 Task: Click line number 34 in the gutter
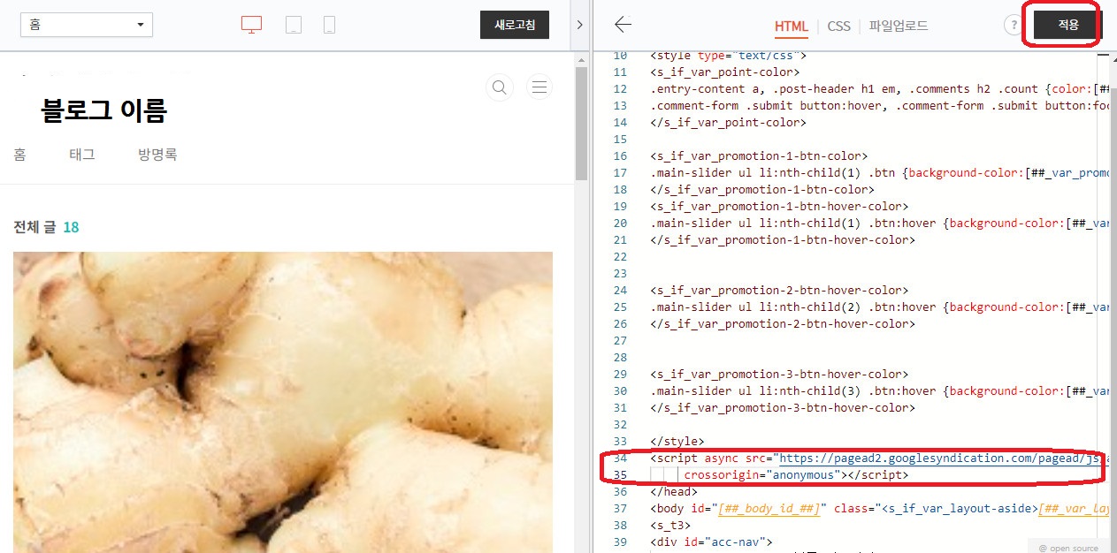point(619,458)
